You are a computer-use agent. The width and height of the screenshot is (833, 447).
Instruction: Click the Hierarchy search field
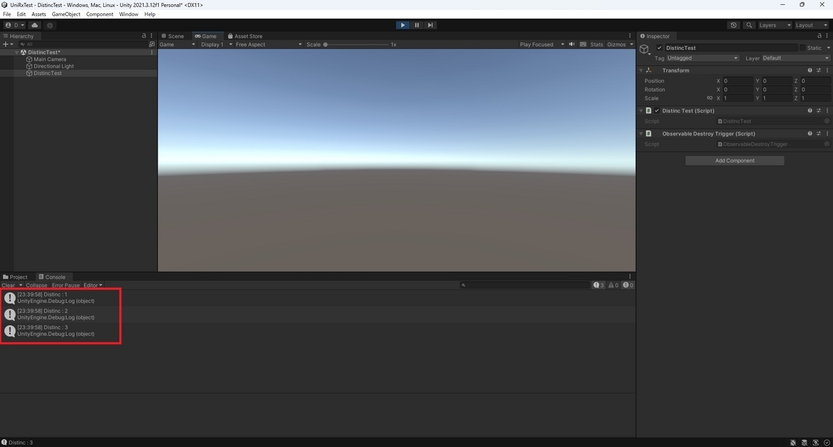click(x=82, y=44)
